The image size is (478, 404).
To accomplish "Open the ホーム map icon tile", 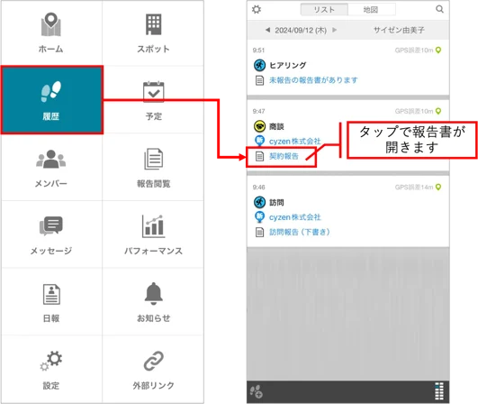I will tap(51, 33).
